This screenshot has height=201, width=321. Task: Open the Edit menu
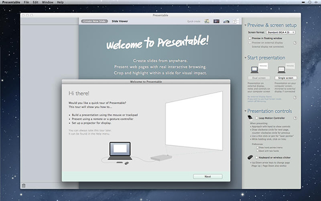pos(35,2)
